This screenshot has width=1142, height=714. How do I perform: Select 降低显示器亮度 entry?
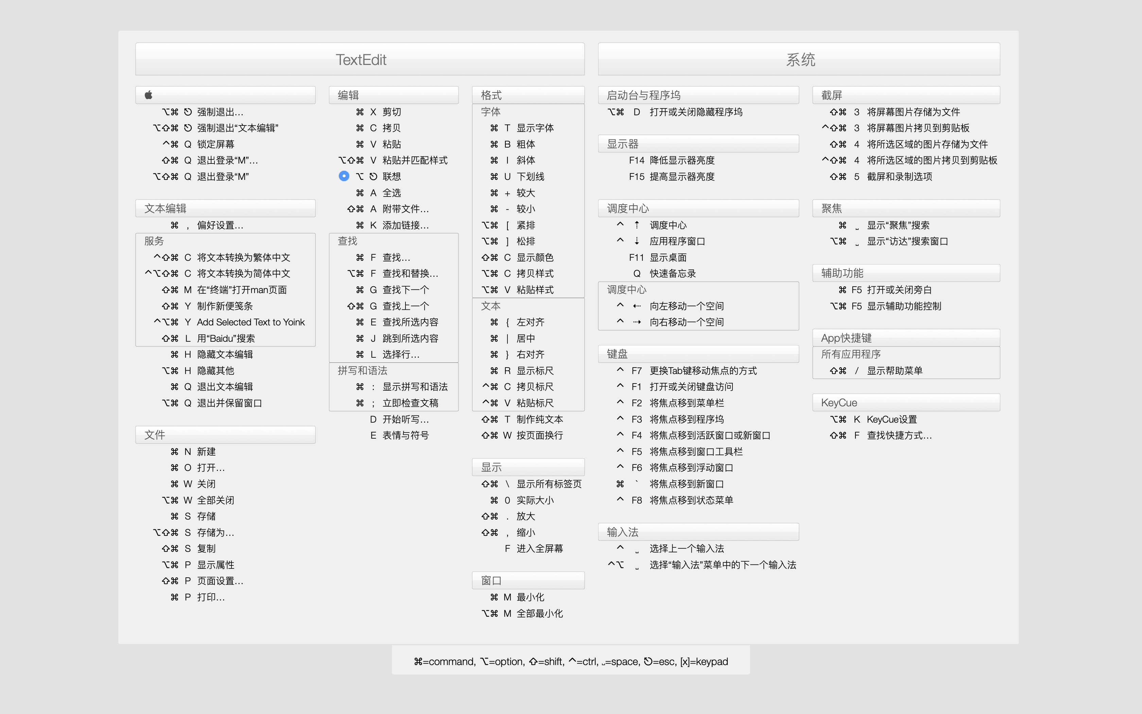pyautogui.click(x=672, y=160)
